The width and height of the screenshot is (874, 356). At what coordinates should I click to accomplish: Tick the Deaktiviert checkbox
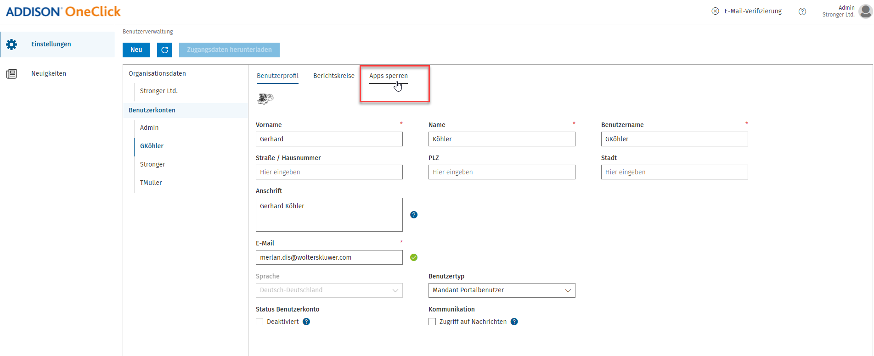click(x=259, y=322)
